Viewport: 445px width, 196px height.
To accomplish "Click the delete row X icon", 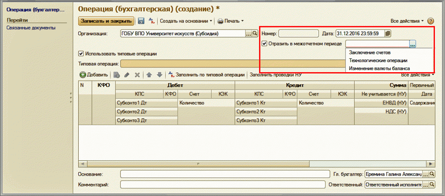I will coord(137,75).
